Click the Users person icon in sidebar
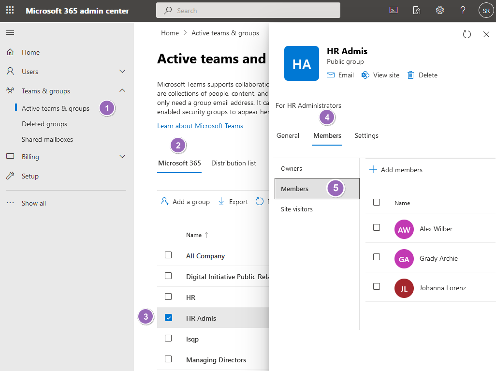 click(x=10, y=71)
